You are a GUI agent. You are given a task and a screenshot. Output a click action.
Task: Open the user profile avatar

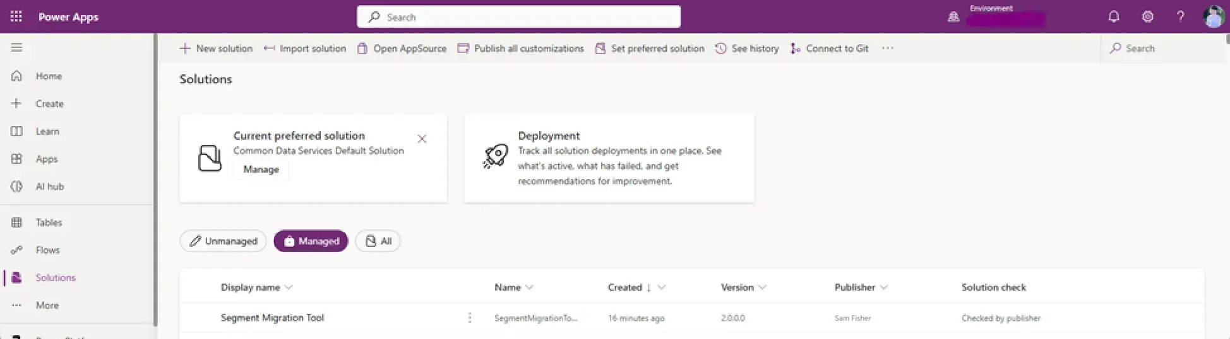point(1214,17)
